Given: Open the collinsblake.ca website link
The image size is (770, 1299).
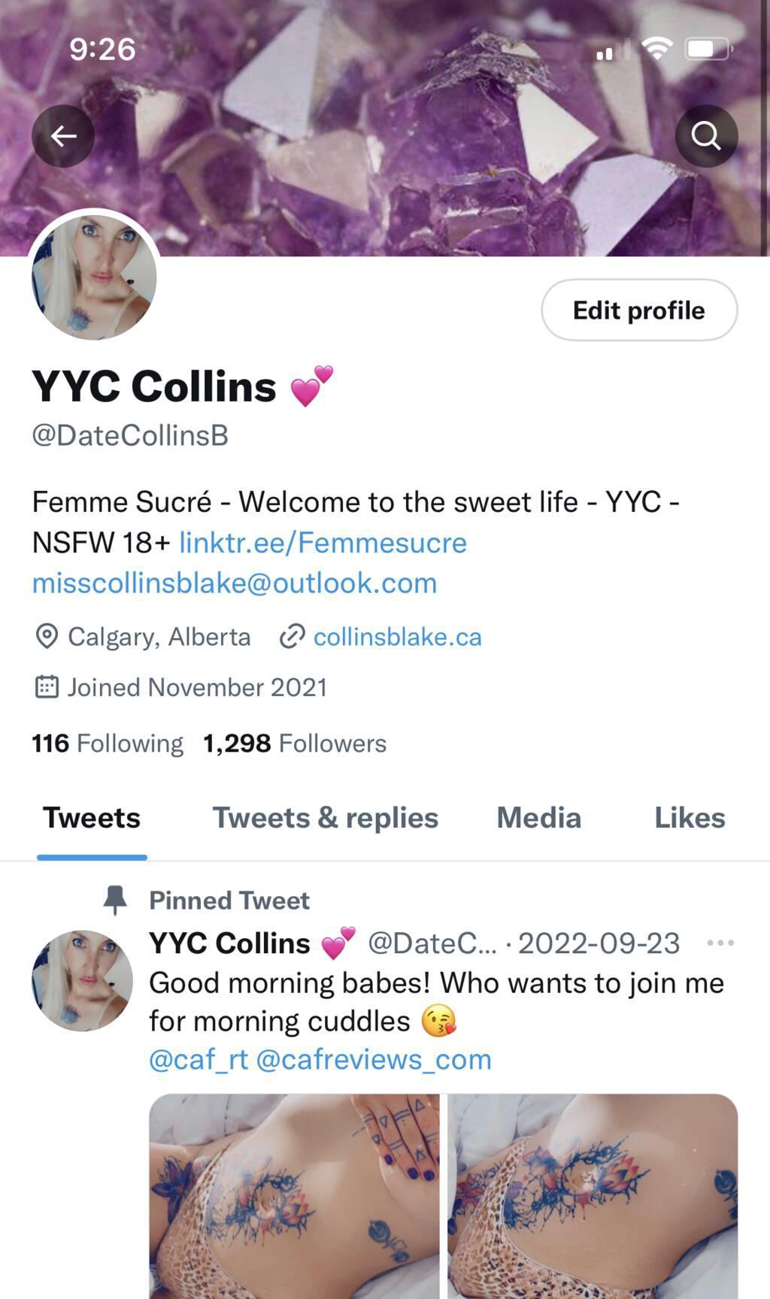Looking at the screenshot, I should click(x=397, y=637).
